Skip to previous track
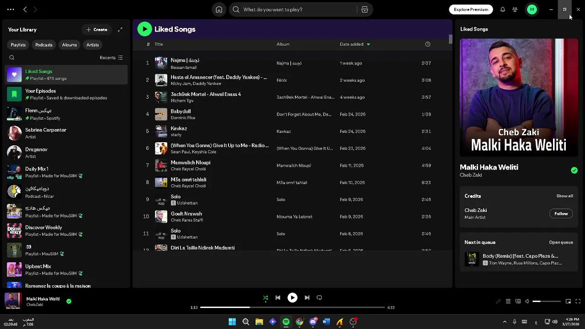 (x=278, y=298)
